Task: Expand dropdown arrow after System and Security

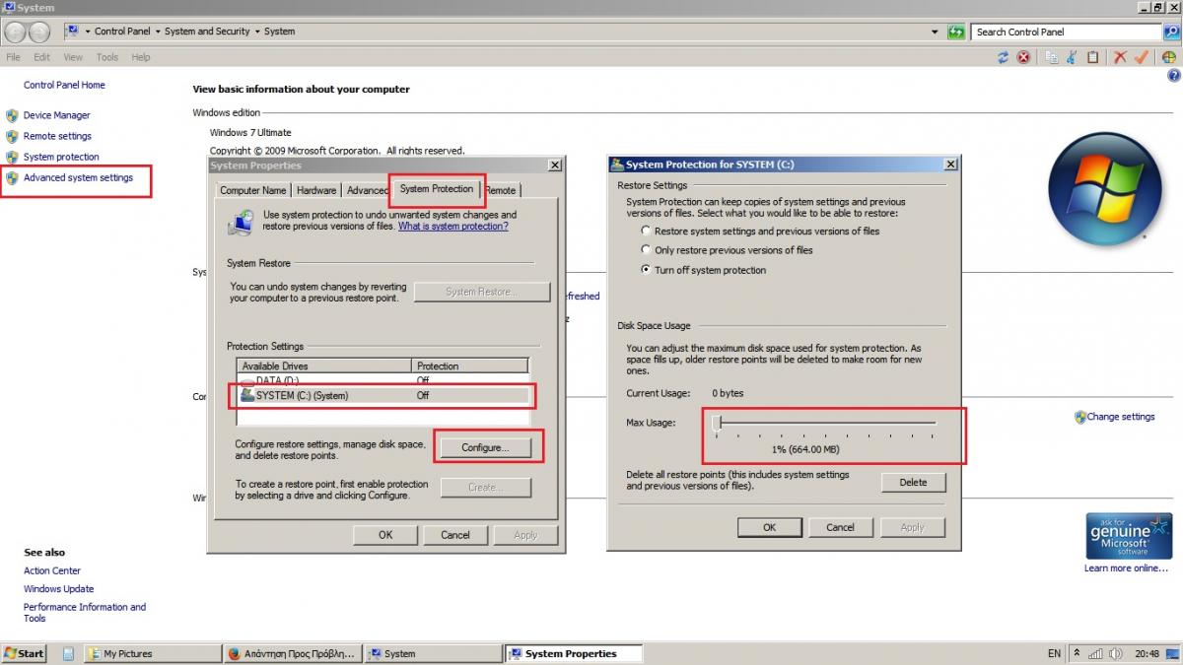Action: pyautogui.click(x=256, y=32)
